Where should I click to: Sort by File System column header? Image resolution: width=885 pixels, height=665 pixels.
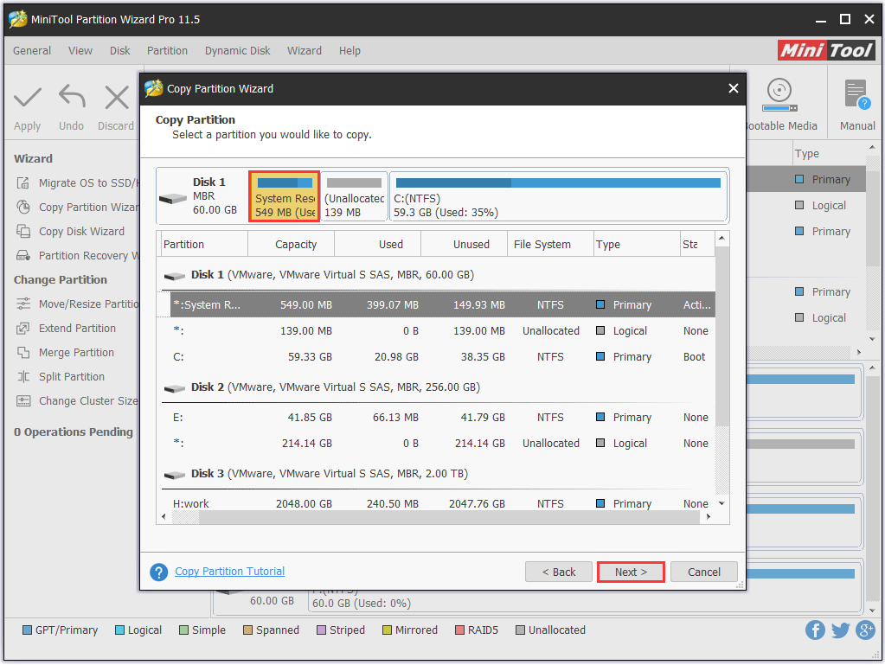click(x=550, y=244)
